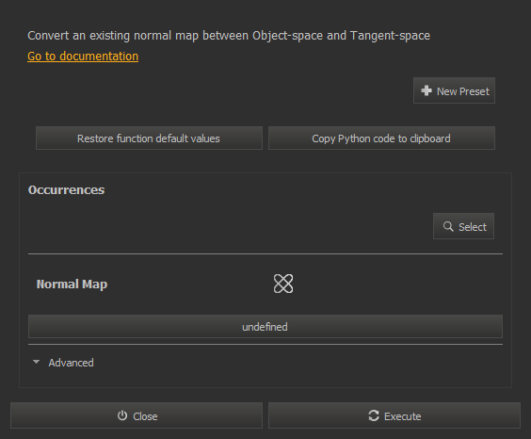Collapse the Advanced section triangle
The height and width of the screenshot is (439, 531).
tap(36, 362)
